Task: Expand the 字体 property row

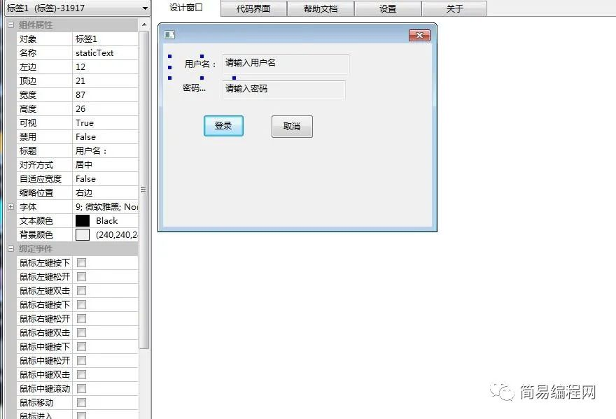Action: point(10,206)
